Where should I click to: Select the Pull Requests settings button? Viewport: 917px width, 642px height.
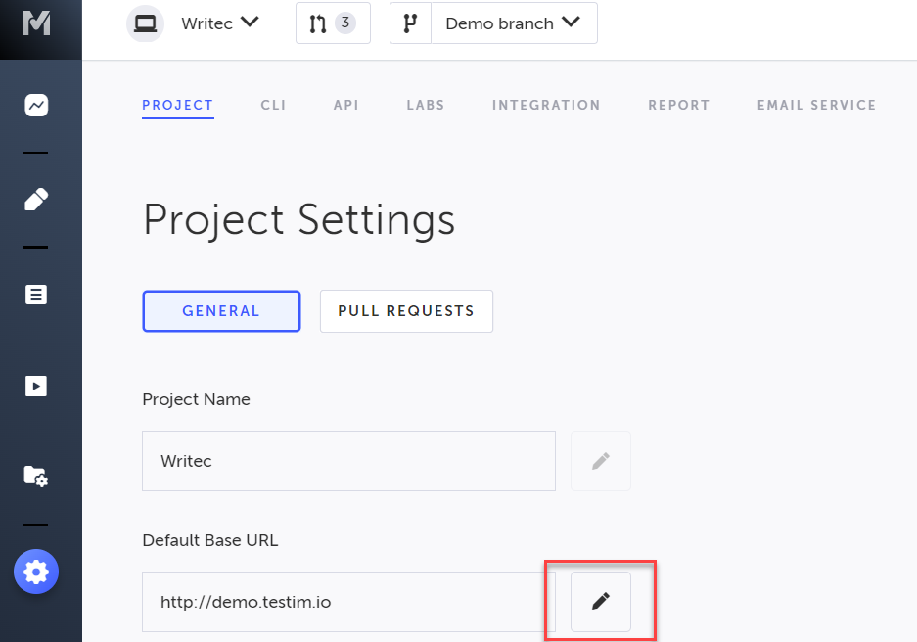pos(406,311)
